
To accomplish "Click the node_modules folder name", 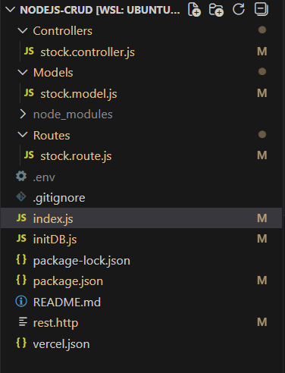I will pyautogui.click(x=73, y=114).
